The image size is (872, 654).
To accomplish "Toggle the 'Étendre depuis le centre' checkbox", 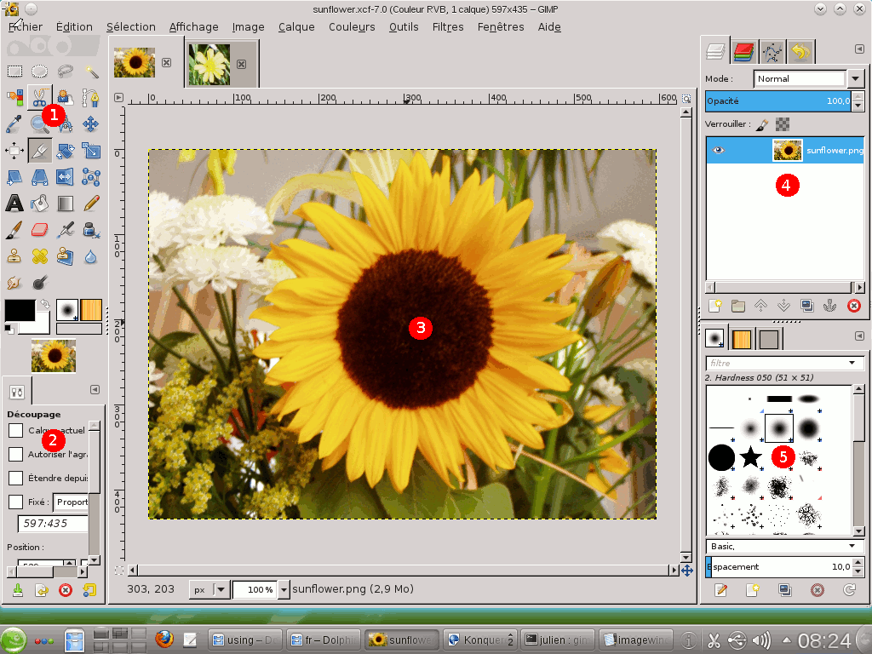I will pyautogui.click(x=15, y=479).
